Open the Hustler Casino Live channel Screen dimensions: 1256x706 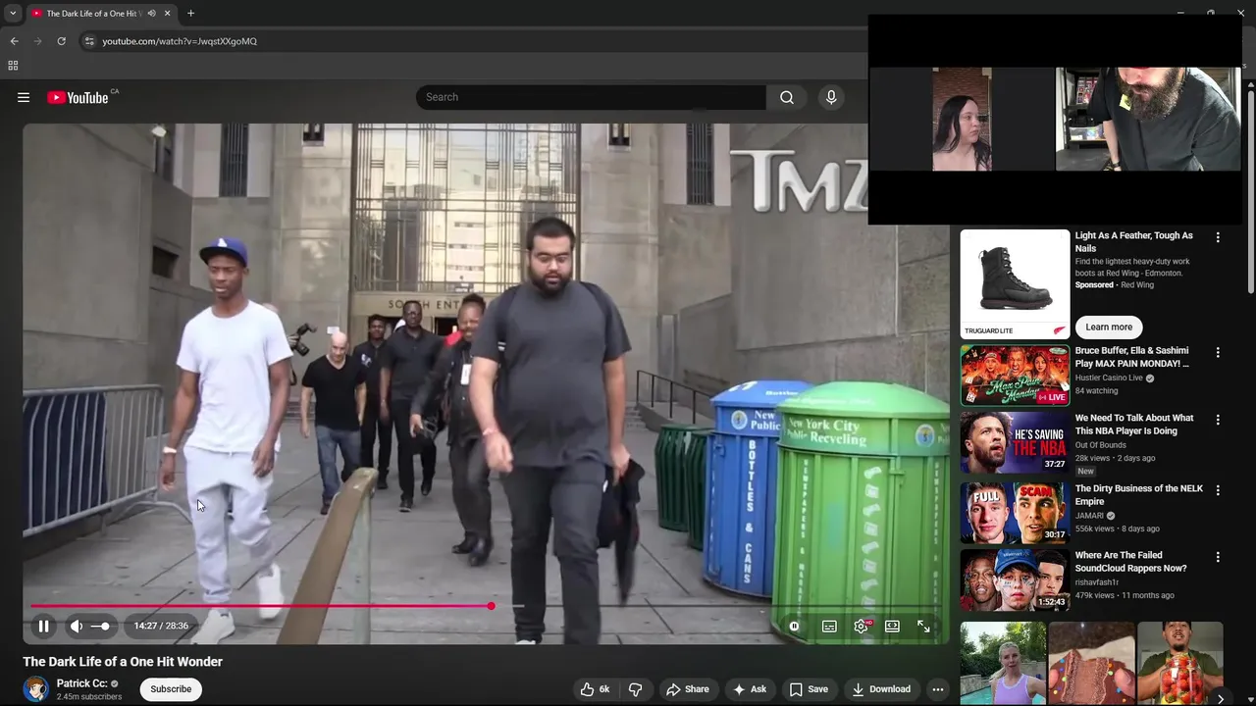point(1109,378)
